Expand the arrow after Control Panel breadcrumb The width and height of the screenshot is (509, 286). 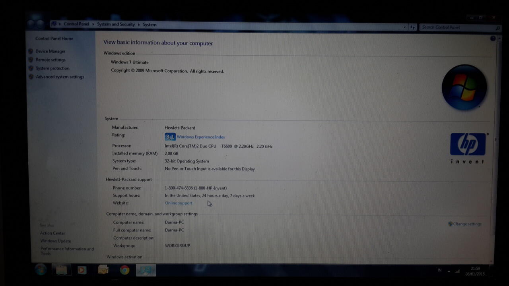point(93,25)
